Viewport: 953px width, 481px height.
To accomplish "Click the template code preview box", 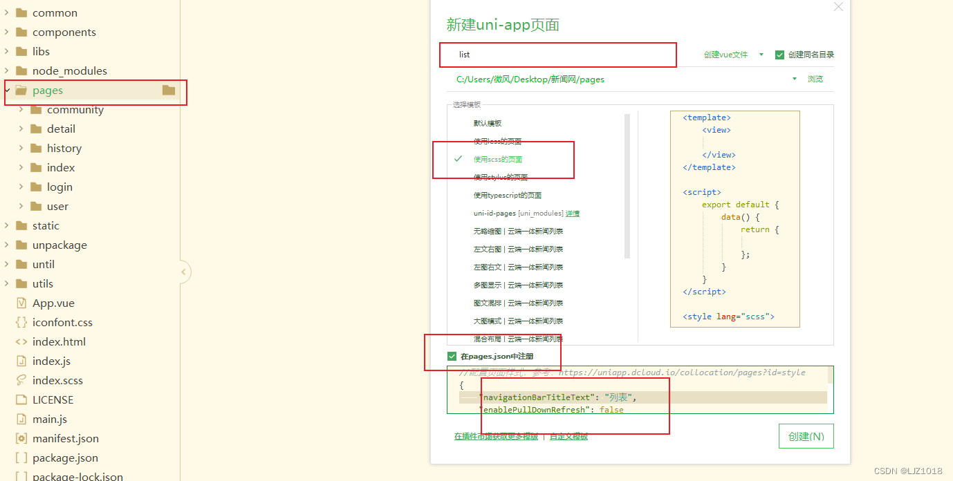I will pos(735,219).
